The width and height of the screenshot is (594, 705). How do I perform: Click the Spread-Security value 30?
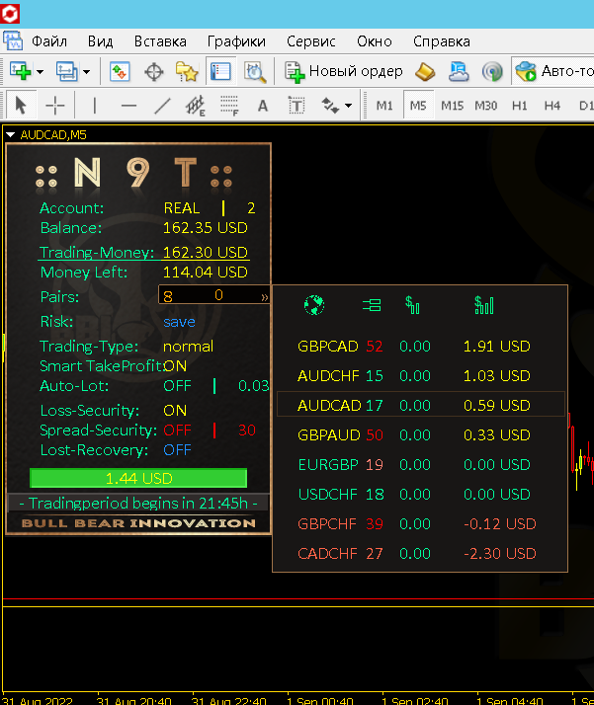(247, 431)
